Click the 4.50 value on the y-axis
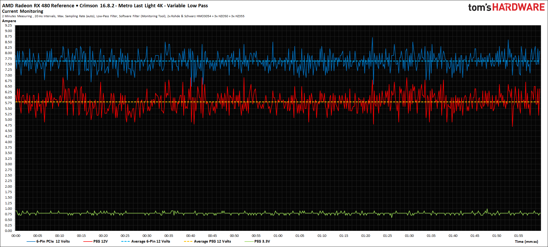This screenshot has width=548, height=247. [x=8, y=131]
